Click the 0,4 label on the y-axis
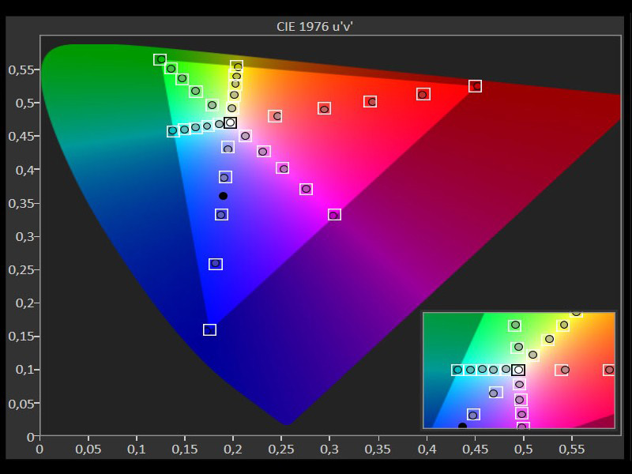This screenshot has height=474, width=632. pyautogui.click(x=26, y=170)
